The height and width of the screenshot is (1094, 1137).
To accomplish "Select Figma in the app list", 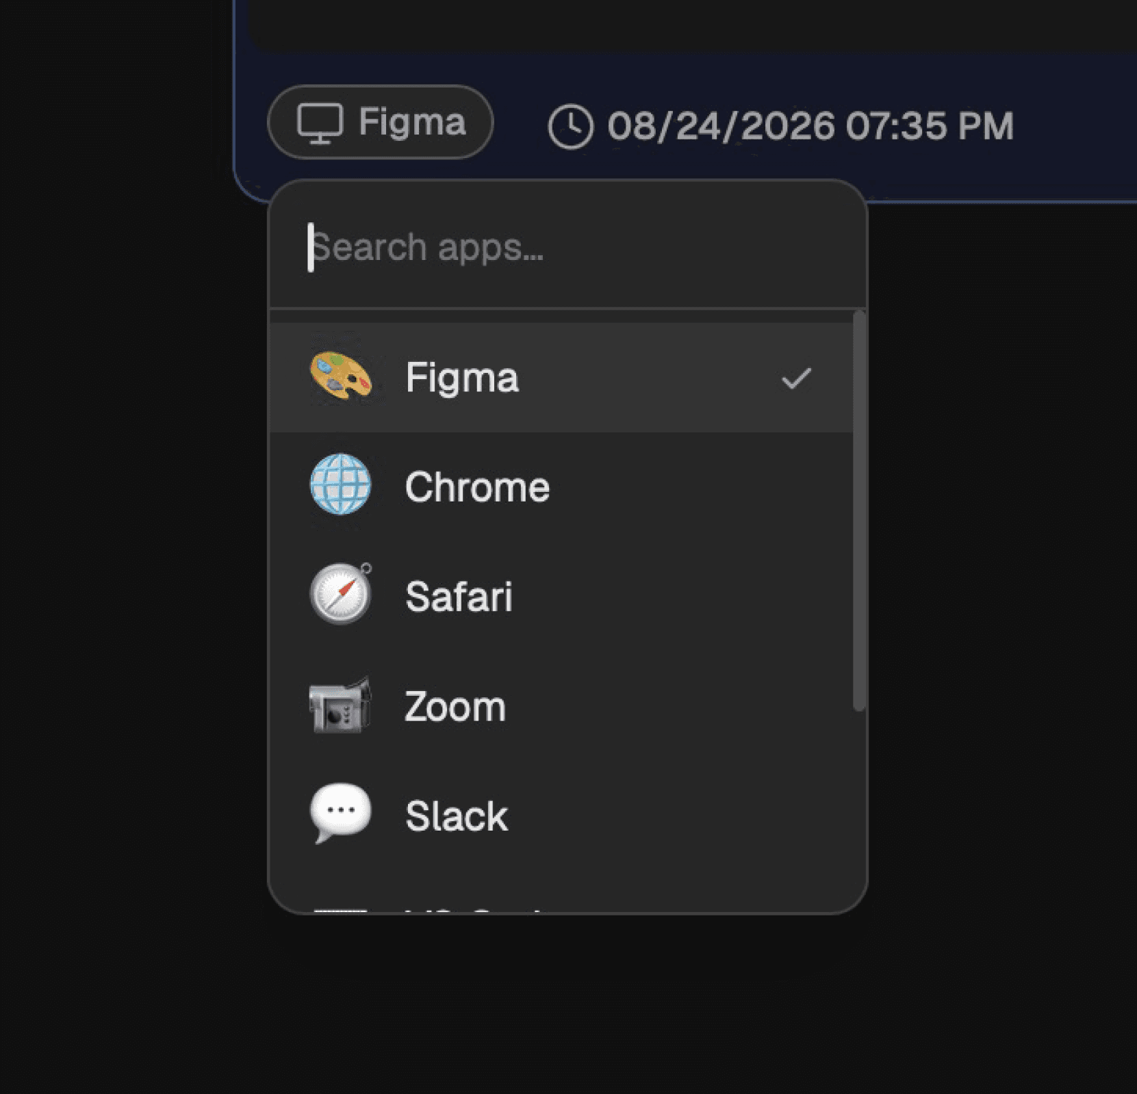I will [x=561, y=378].
